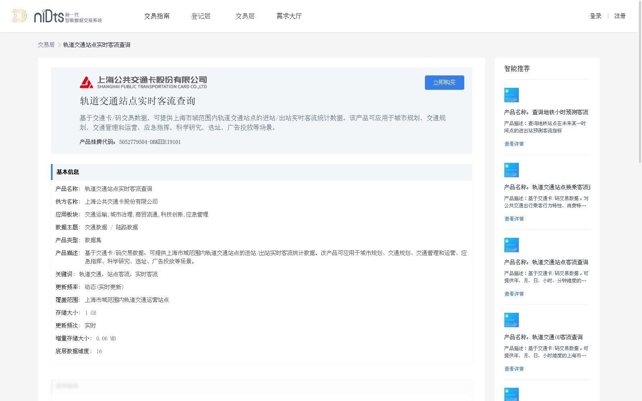Image resolution: width=642 pixels, height=401 pixels.
Task: Click the Shanghai Public Transportation Card company logo
Action: (x=143, y=82)
